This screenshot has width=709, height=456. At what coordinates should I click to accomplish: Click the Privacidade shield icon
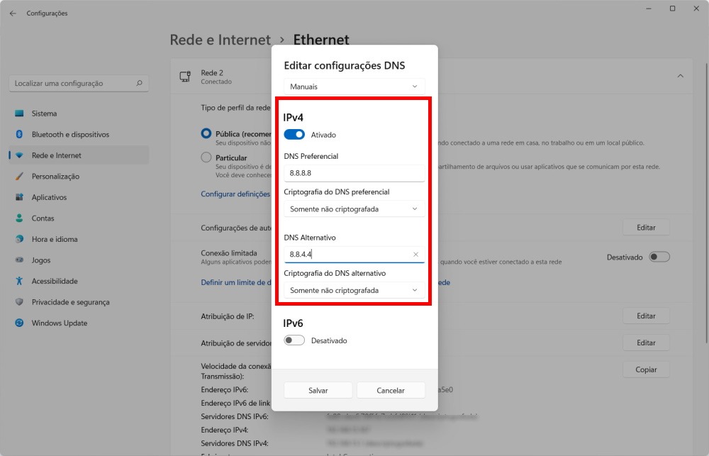tap(19, 301)
